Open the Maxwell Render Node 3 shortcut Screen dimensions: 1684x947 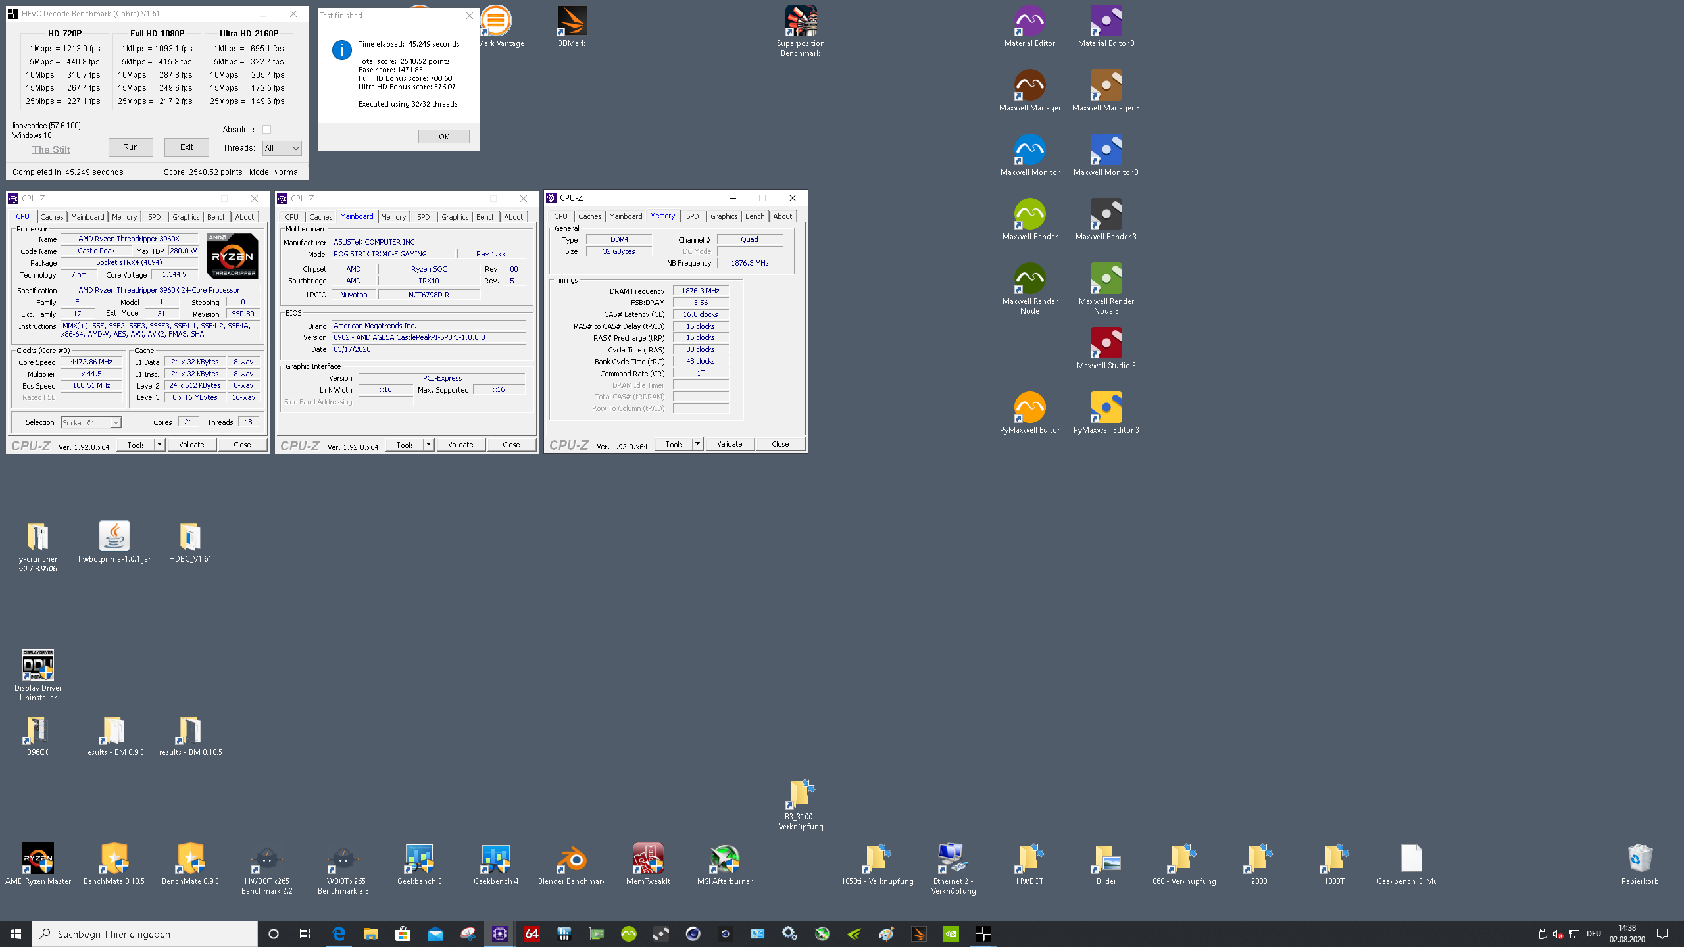pos(1106,289)
